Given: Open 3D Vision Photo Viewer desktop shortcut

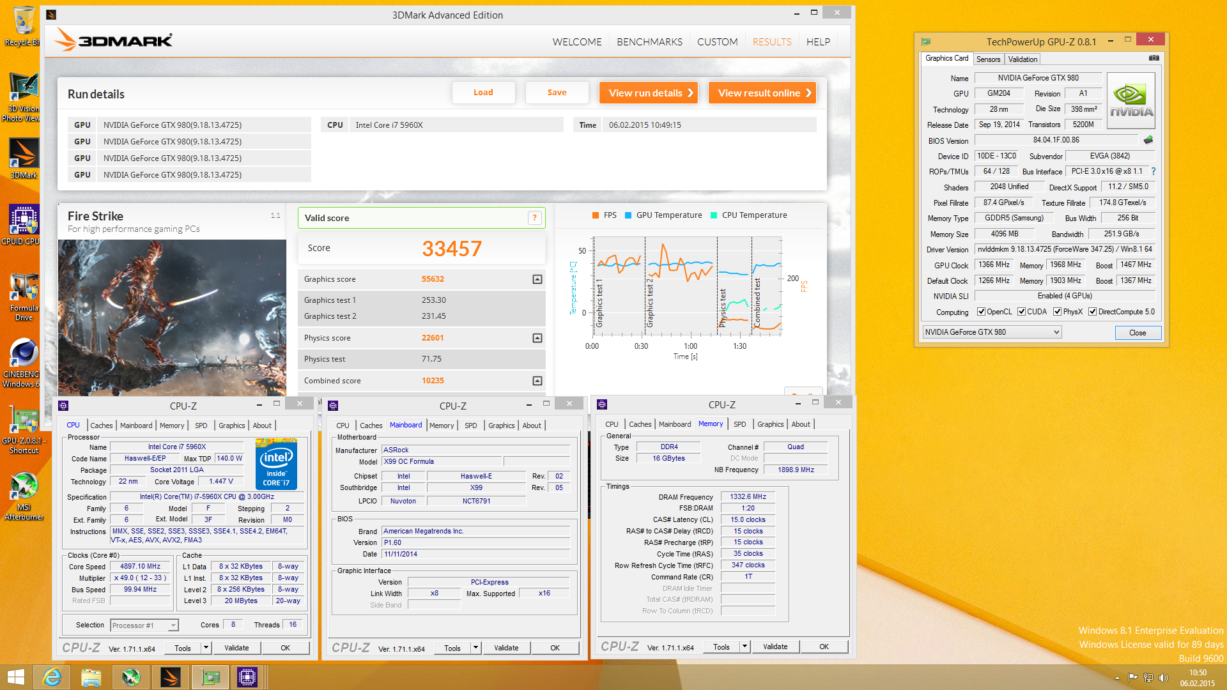Looking at the screenshot, I should click(x=23, y=97).
